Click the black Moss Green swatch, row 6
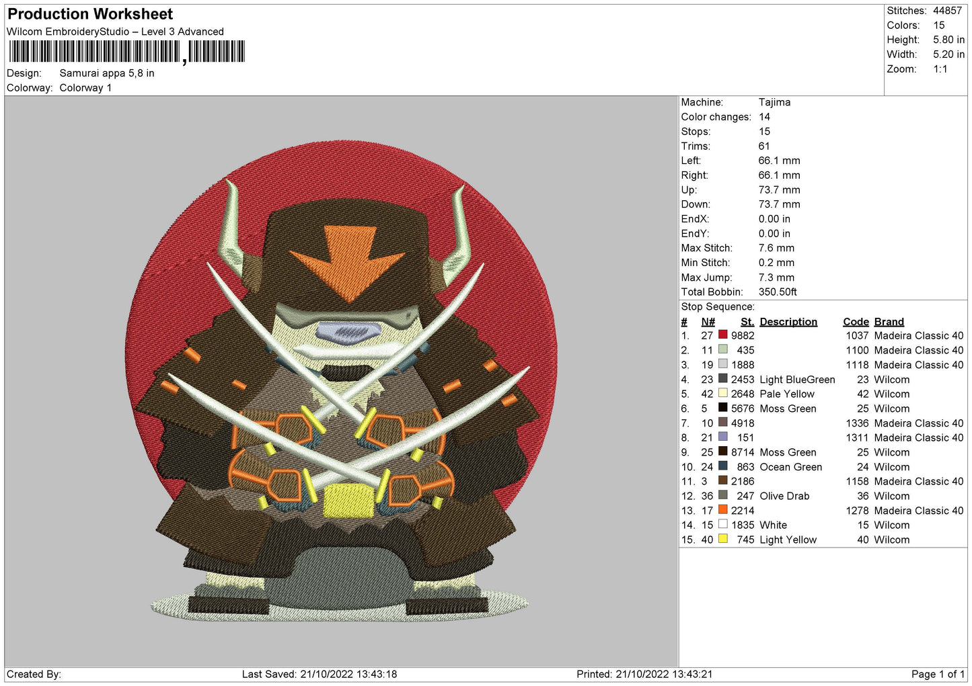This screenshot has width=972, height=686. click(x=723, y=408)
